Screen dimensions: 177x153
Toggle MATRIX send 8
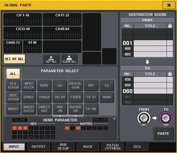coord(105,128)
